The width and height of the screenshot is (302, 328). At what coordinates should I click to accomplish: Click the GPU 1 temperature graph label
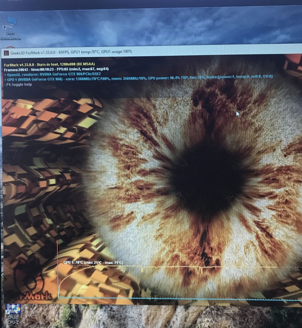pyautogui.click(x=93, y=263)
